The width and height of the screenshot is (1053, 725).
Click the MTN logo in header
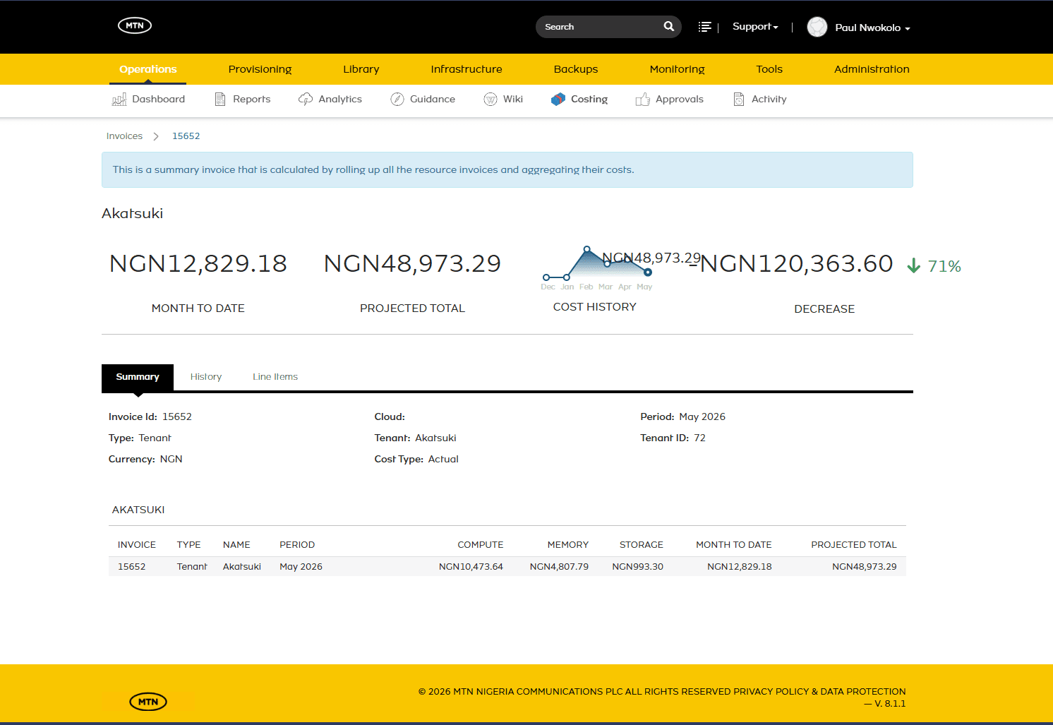135,25
